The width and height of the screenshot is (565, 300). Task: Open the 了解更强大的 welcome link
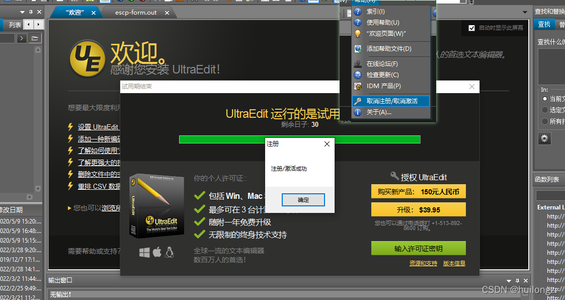99,163
